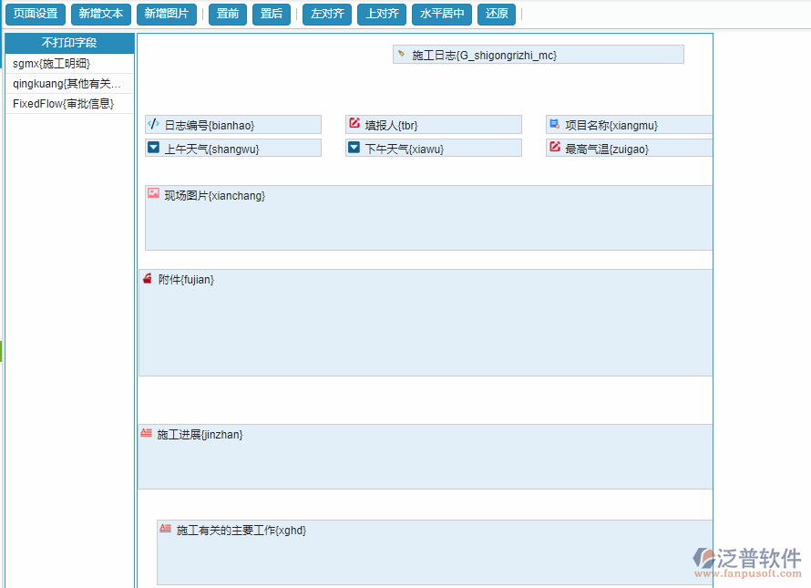The width and height of the screenshot is (811, 588).
Task: Click 还原 to restore layout
Action: coord(497,14)
